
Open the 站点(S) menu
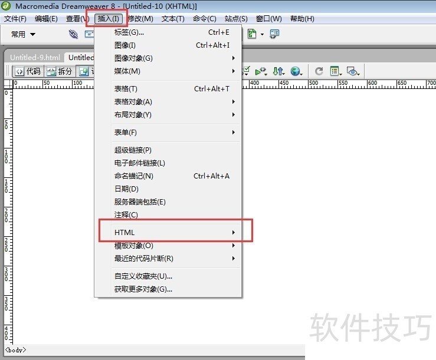(x=236, y=19)
